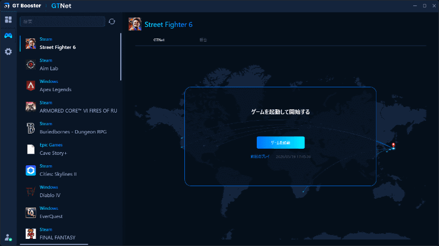
Task: Open settings gear in left sidebar
Action: (x=8, y=52)
